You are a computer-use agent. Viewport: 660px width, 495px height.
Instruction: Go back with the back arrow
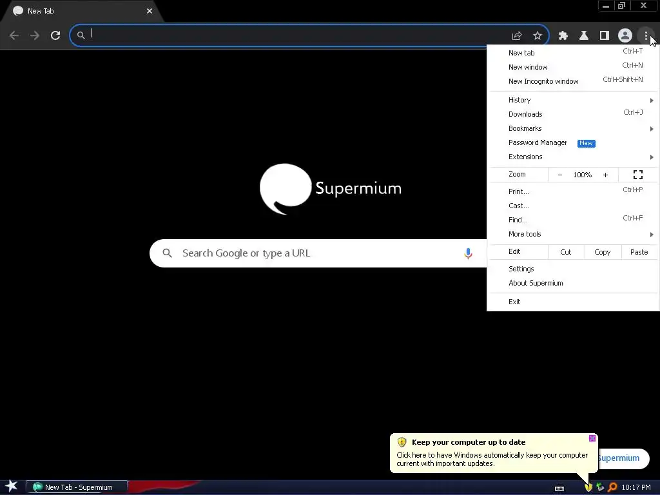(14, 35)
